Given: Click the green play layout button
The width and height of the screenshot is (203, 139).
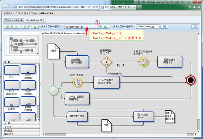Looking at the screenshot, I should tap(35, 27).
